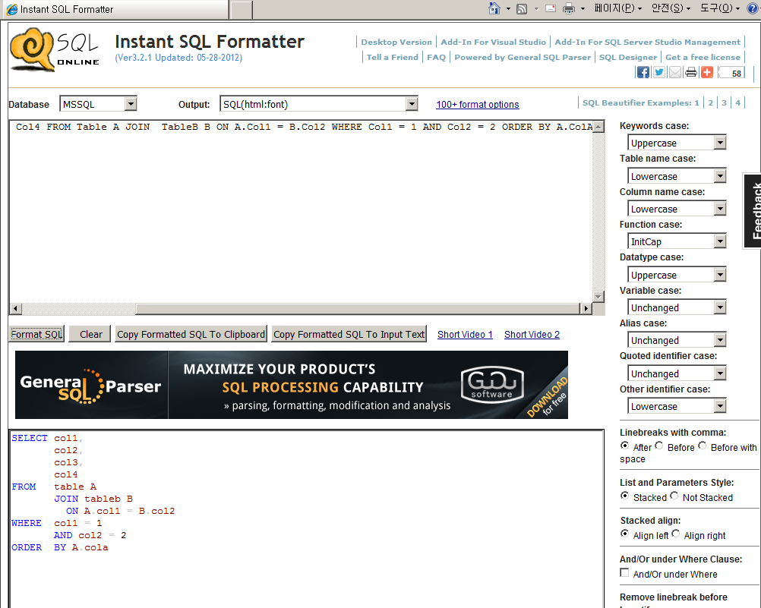Screen dimensions: 761x608
Task: Open the orange plus more-sharing icon
Action: point(707,73)
